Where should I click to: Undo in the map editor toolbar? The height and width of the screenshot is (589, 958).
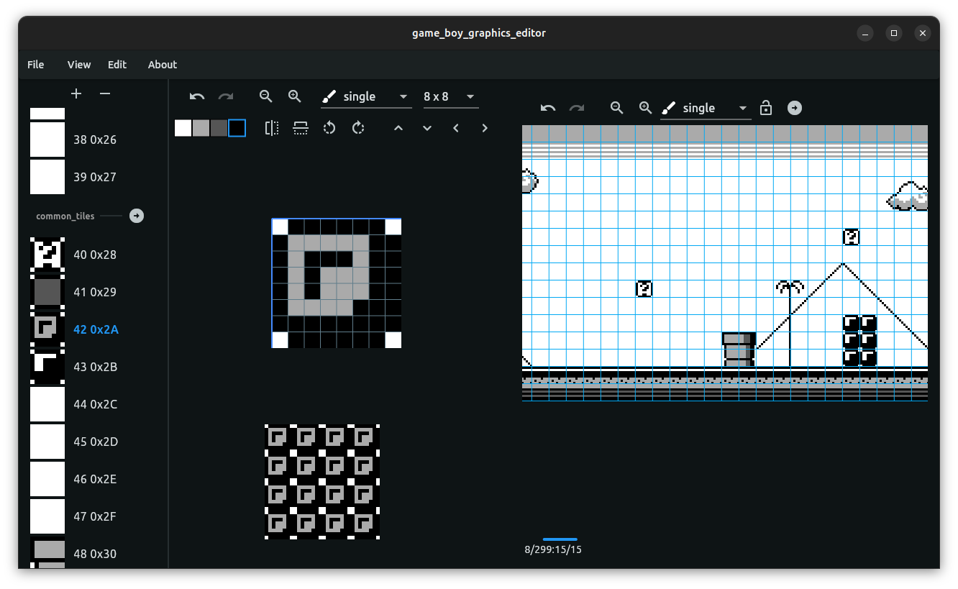(x=548, y=108)
